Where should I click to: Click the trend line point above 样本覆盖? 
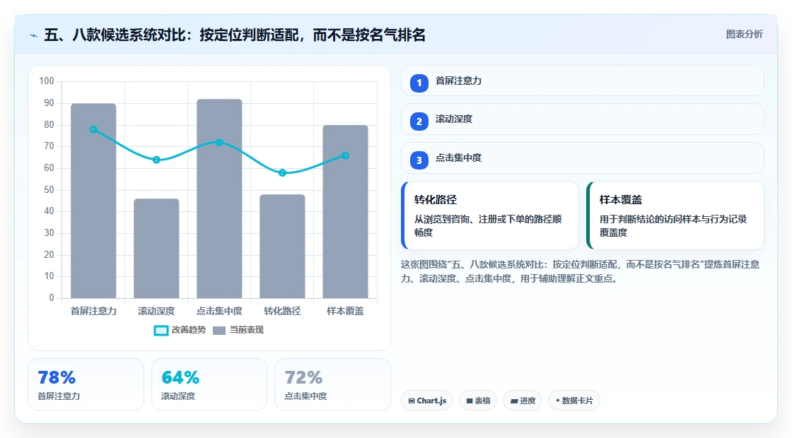346,155
